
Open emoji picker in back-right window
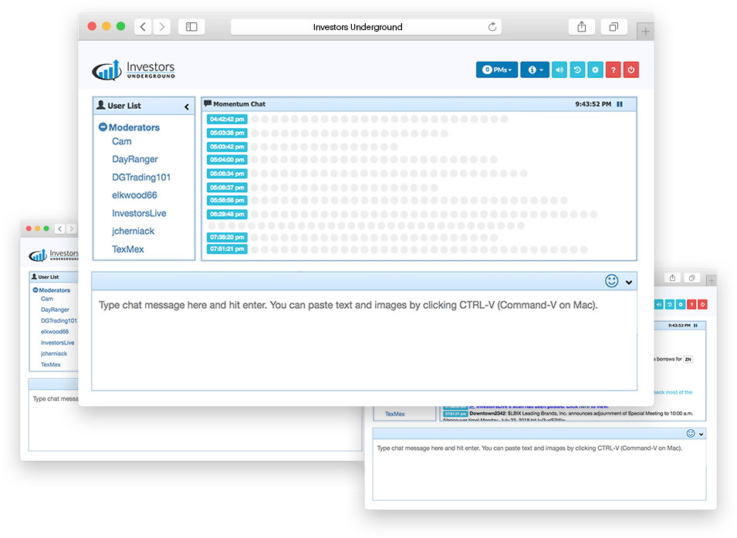coord(691,434)
